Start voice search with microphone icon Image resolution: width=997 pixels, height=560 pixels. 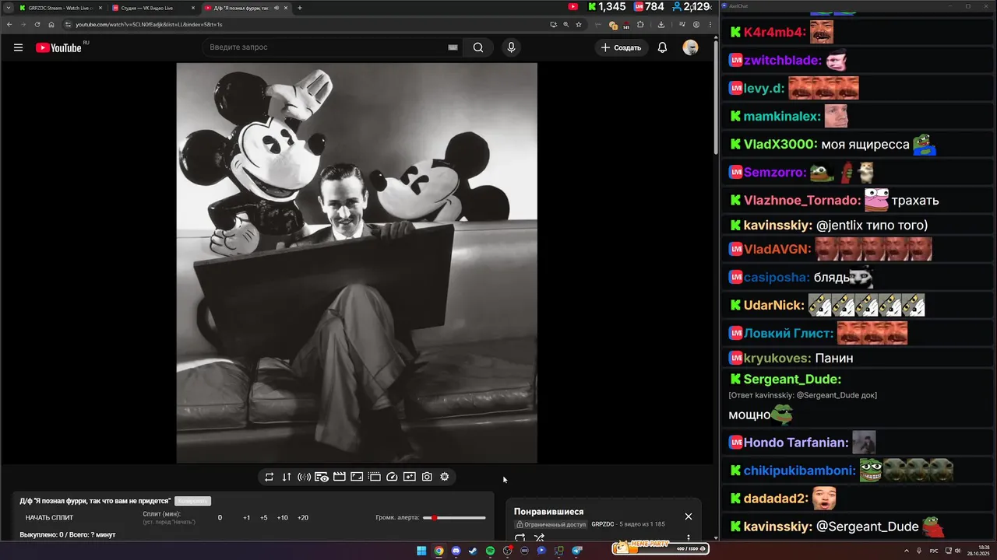511,47
